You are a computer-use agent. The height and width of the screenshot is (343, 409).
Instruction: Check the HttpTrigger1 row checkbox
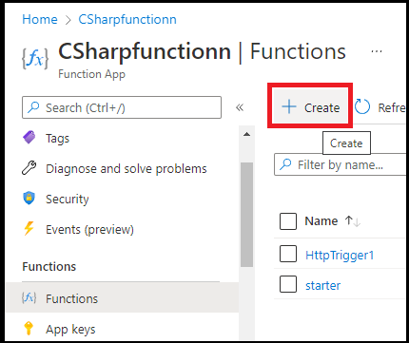click(x=288, y=254)
